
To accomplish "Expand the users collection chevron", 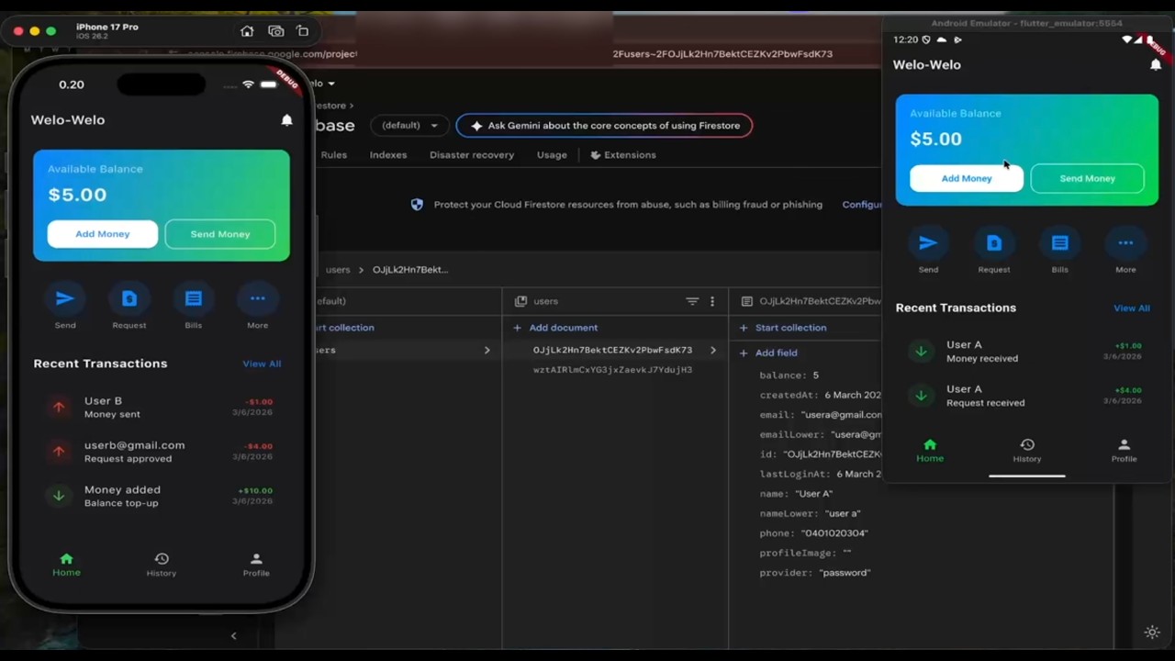I will coord(487,350).
